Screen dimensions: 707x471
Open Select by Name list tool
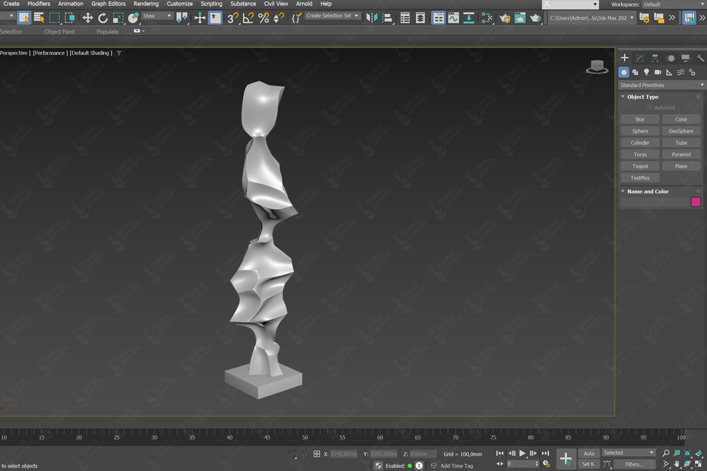(x=39, y=18)
